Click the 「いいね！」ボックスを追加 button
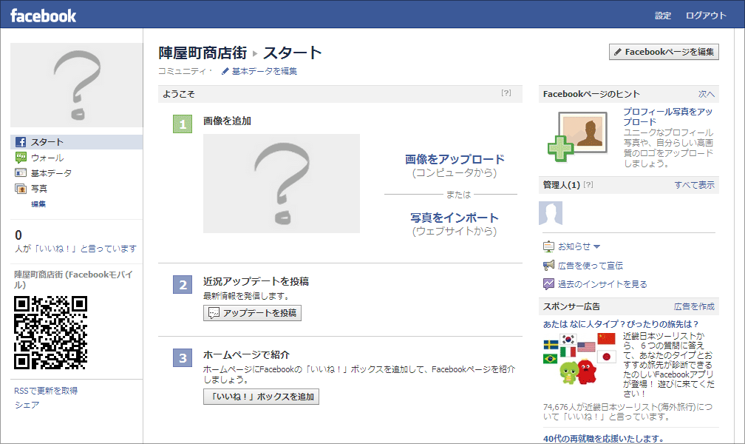The image size is (745, 444). click(262, 397)
